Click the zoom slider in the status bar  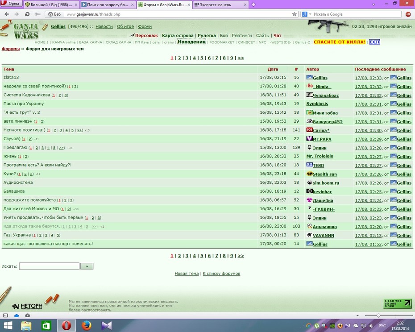tap(389, 315)
